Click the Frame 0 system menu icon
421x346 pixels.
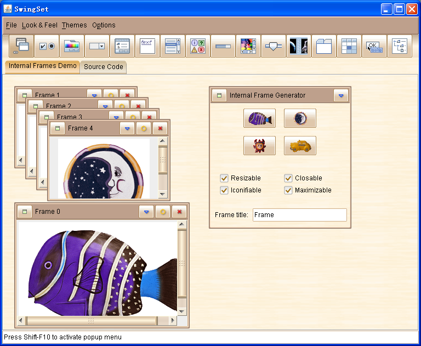coord(25,212)
